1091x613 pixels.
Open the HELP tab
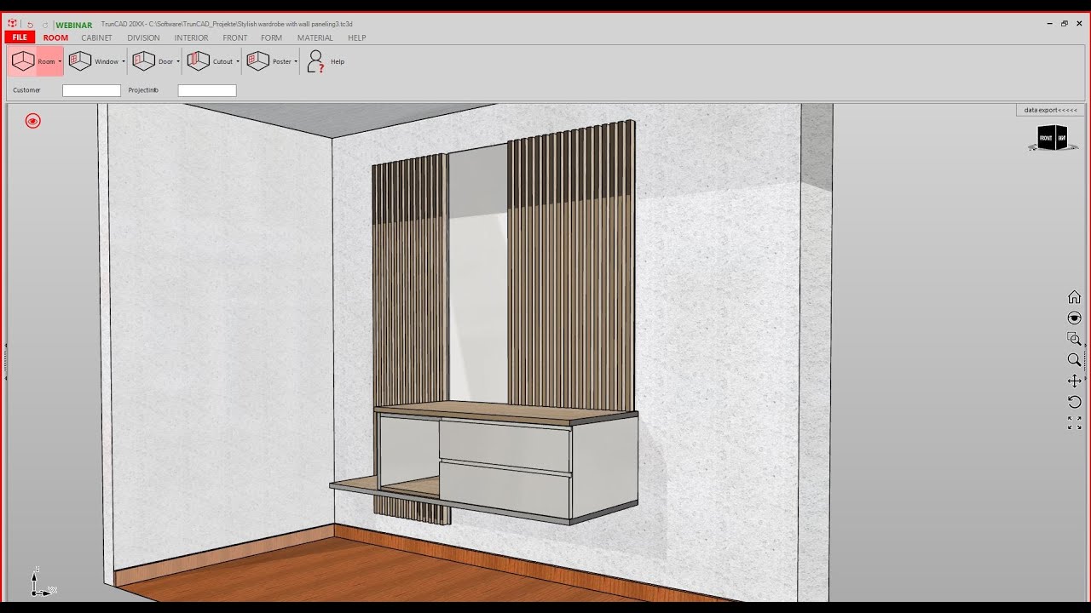(356, 37)
